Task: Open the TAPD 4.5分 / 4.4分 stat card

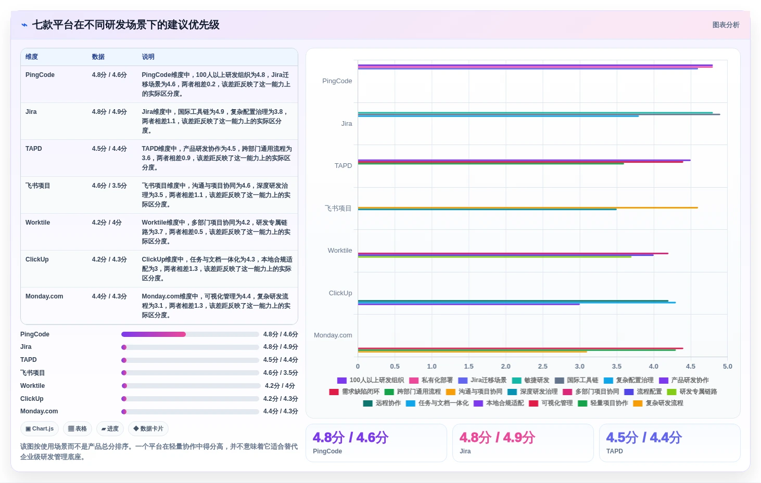Action: pos(670,443)
